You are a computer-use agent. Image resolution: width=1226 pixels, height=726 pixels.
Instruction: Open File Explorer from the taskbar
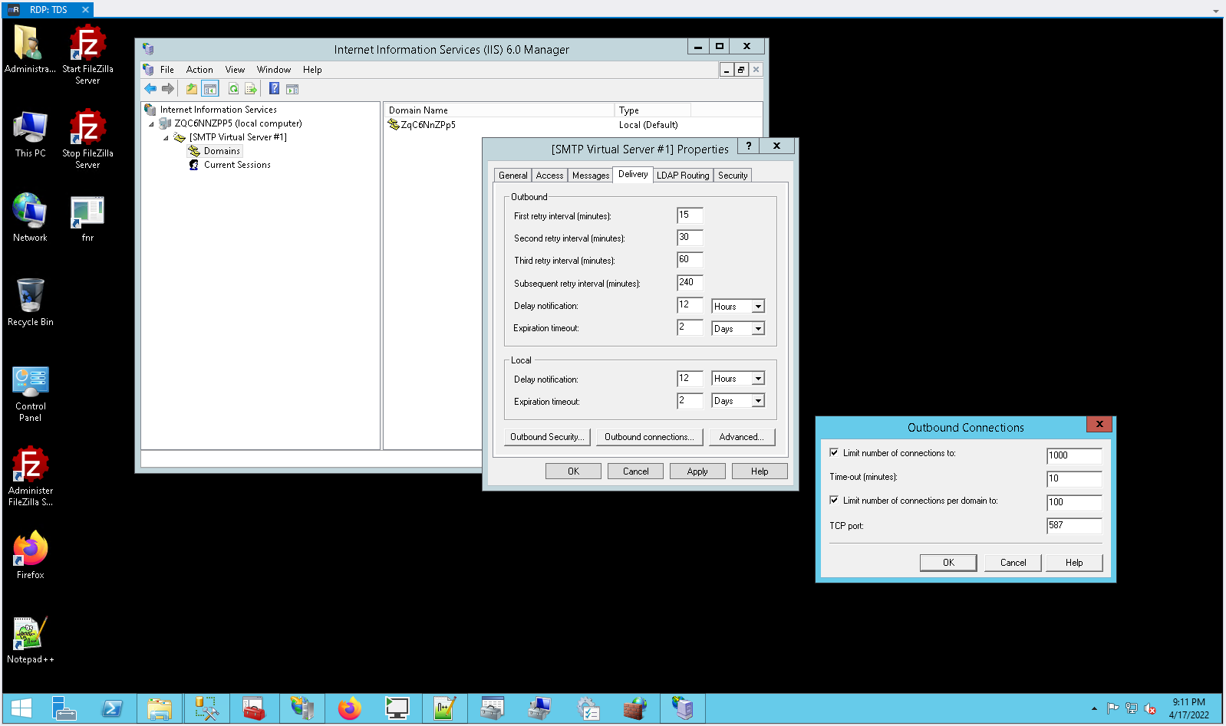160,709
